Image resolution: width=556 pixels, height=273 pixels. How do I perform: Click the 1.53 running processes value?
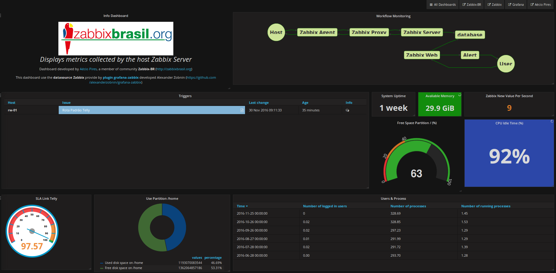pos(464,222)
